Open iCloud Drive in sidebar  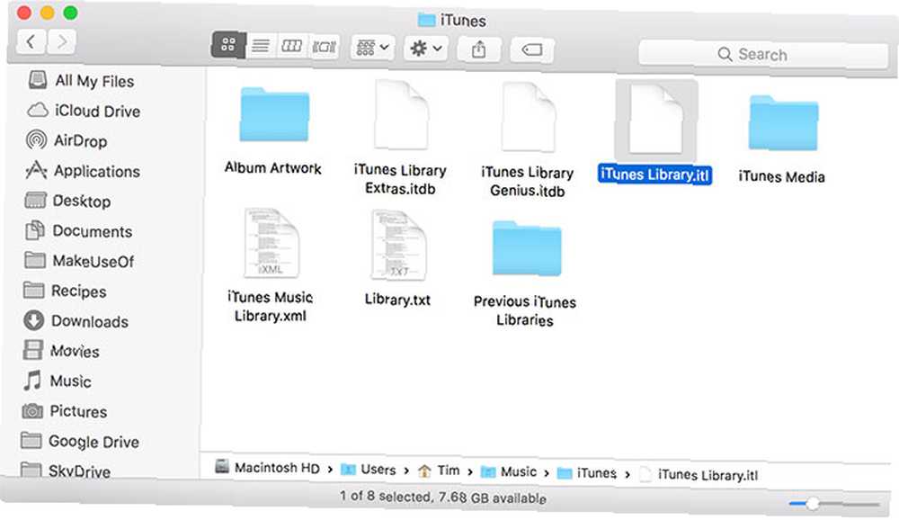click(84, 111)
